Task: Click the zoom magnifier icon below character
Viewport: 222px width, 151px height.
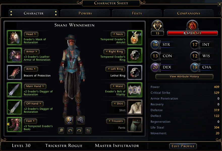Action: (x=61, y=131)
